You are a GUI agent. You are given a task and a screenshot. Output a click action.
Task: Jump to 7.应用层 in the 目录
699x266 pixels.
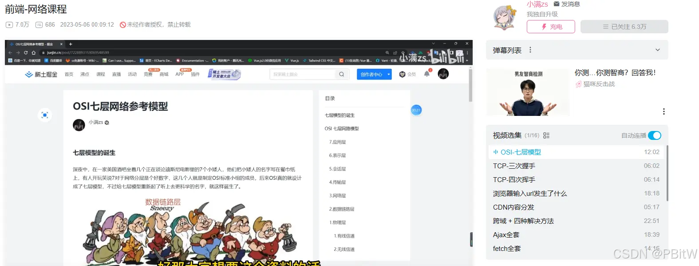point(337,142)
